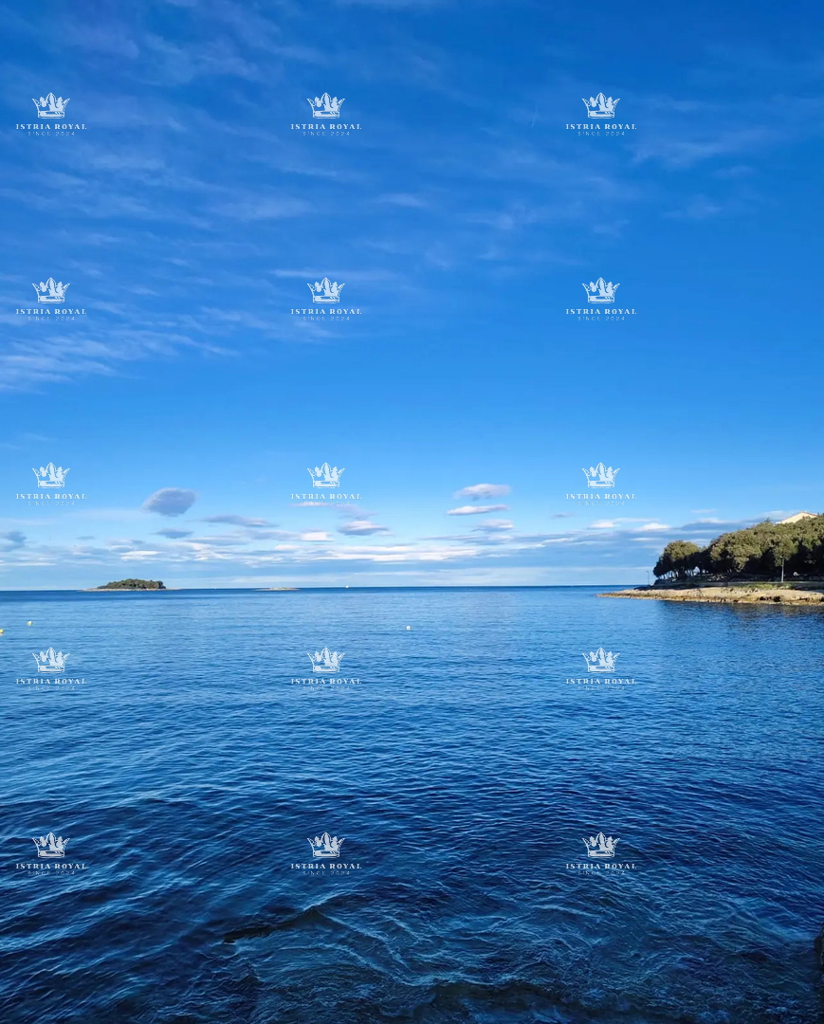The image size is (824, 1024).
Task: Click the crown watermark left of the tree headland
Action: 600,476
